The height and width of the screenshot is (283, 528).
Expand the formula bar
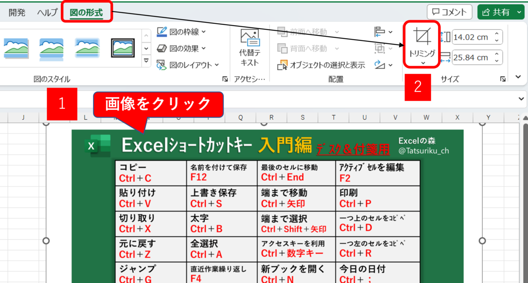point(522,99)
